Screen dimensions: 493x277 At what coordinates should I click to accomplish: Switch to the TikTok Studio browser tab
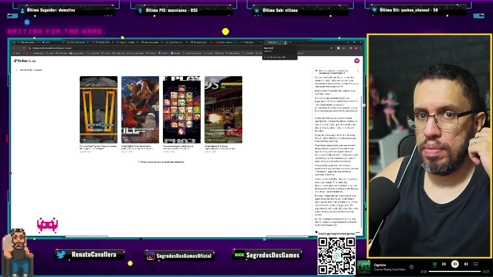tap(251, 42)
